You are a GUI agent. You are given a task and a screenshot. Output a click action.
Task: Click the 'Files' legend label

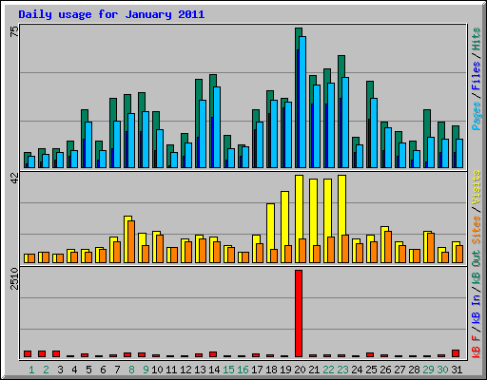476,76
